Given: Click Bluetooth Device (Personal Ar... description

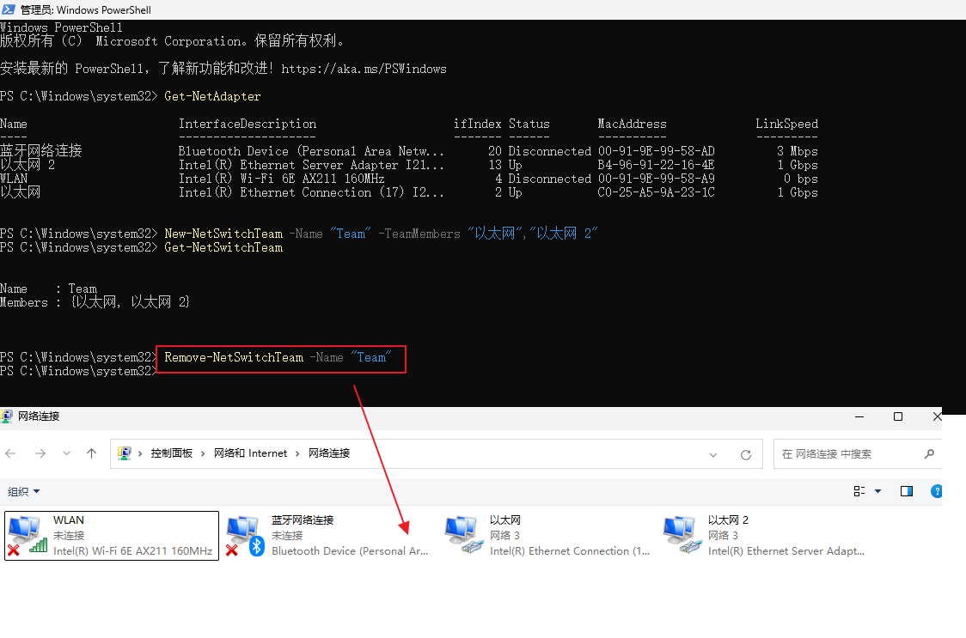Looking at the screenshot, I should pos(350,551).
